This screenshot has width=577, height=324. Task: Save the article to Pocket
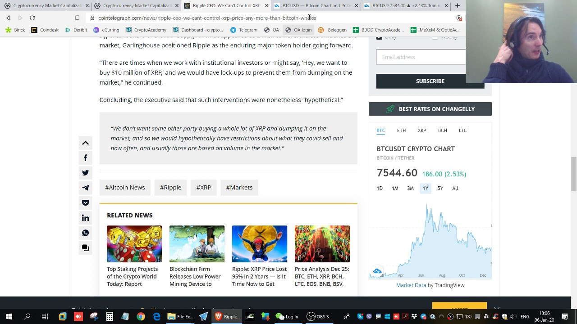(x=85, y=203)
